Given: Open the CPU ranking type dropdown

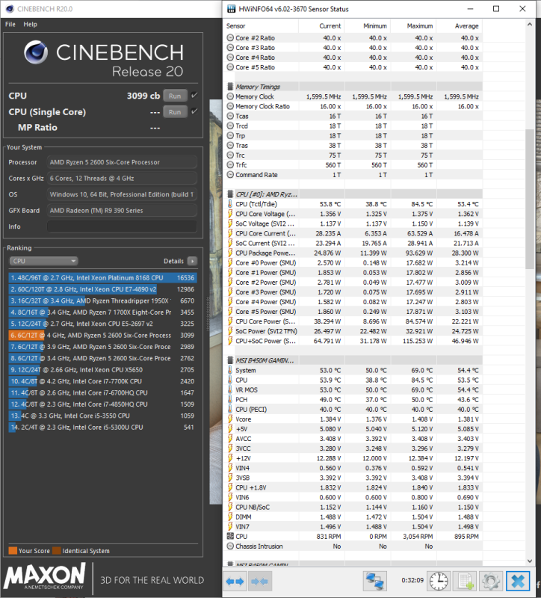Looking at the screenshot, I should (x=43, y=261).
